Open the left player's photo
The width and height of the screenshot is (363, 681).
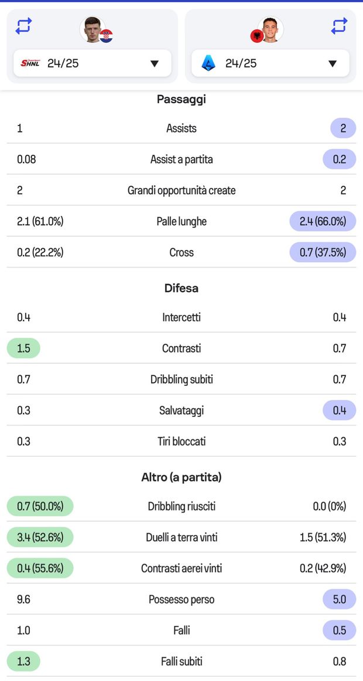click(x=92, y=29)
